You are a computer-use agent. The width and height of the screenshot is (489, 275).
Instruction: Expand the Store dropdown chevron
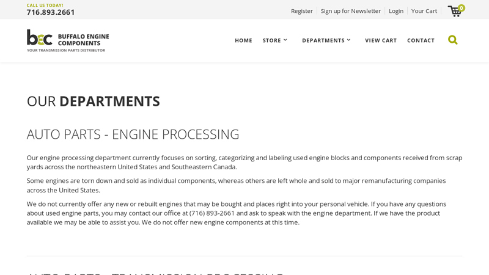click(x=285, y=40)
